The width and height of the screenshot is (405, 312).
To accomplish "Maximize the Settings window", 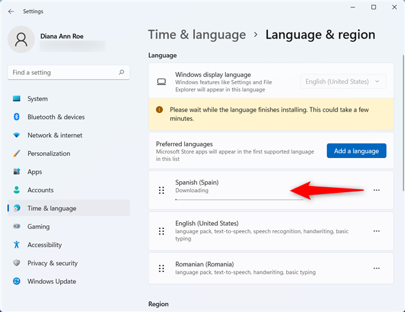I will point(374,7).
